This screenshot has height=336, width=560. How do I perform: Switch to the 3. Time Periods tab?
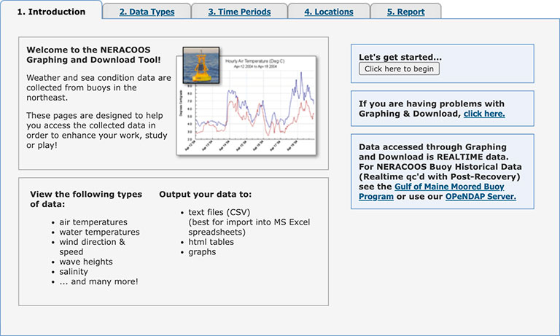pyautogui.click(x=239, y=12)
